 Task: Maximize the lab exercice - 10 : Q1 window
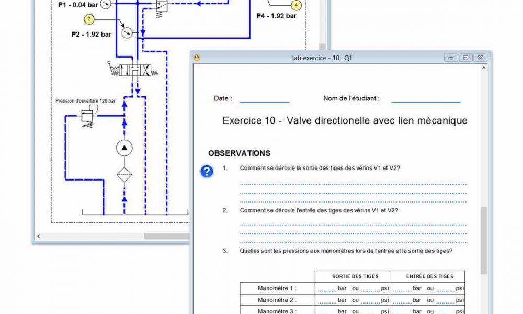(x=465, y=58)
